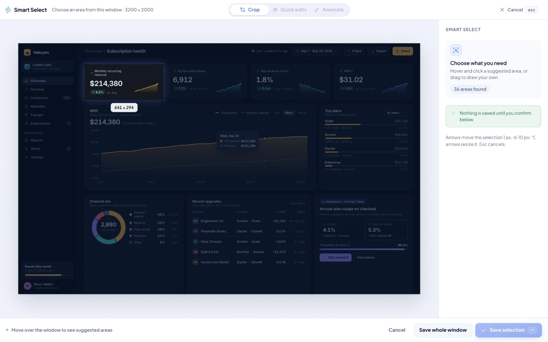Click the View all link in Recent upgrades

[x=298, y=203]
